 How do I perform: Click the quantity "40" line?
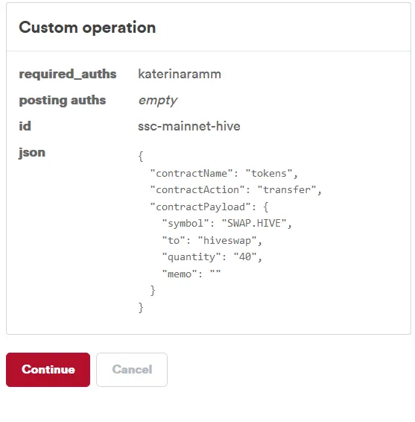tap(212, 257)
